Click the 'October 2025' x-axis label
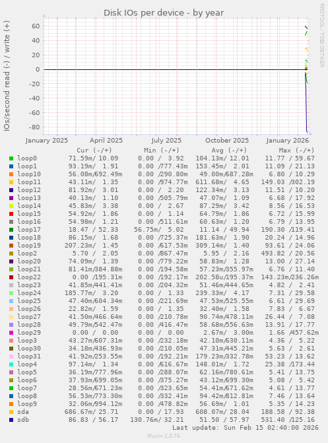The image size is (328, 443). (227, 141)
